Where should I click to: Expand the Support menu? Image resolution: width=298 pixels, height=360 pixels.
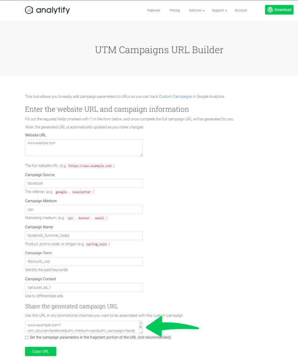point(219,10)
